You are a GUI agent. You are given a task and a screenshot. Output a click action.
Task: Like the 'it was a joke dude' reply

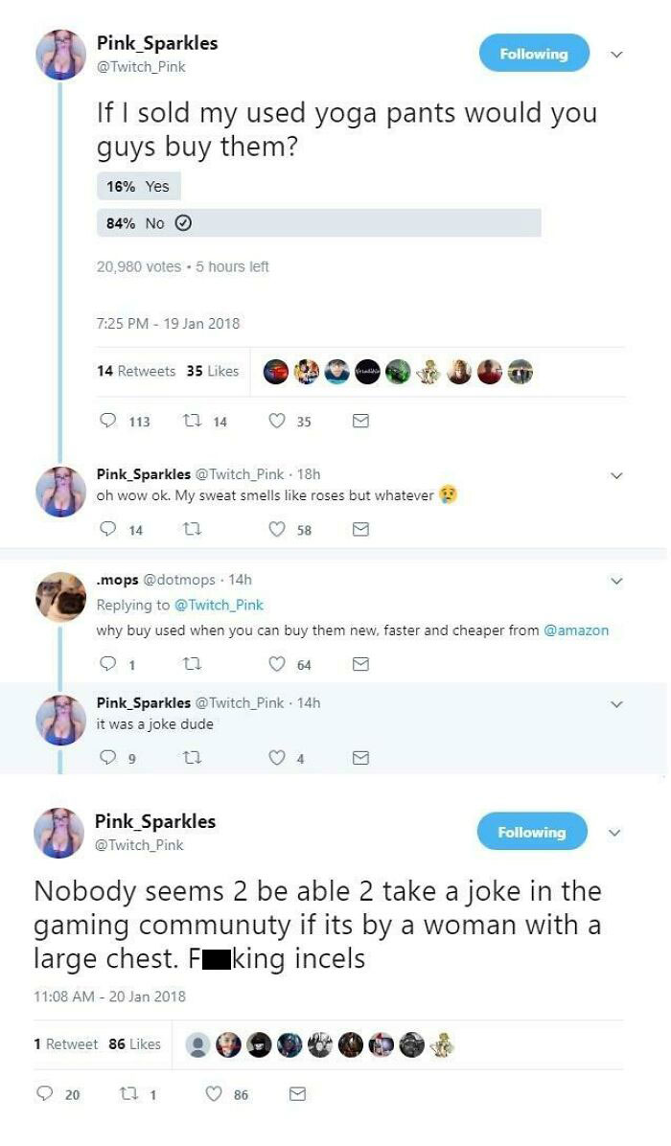[277, 759]
